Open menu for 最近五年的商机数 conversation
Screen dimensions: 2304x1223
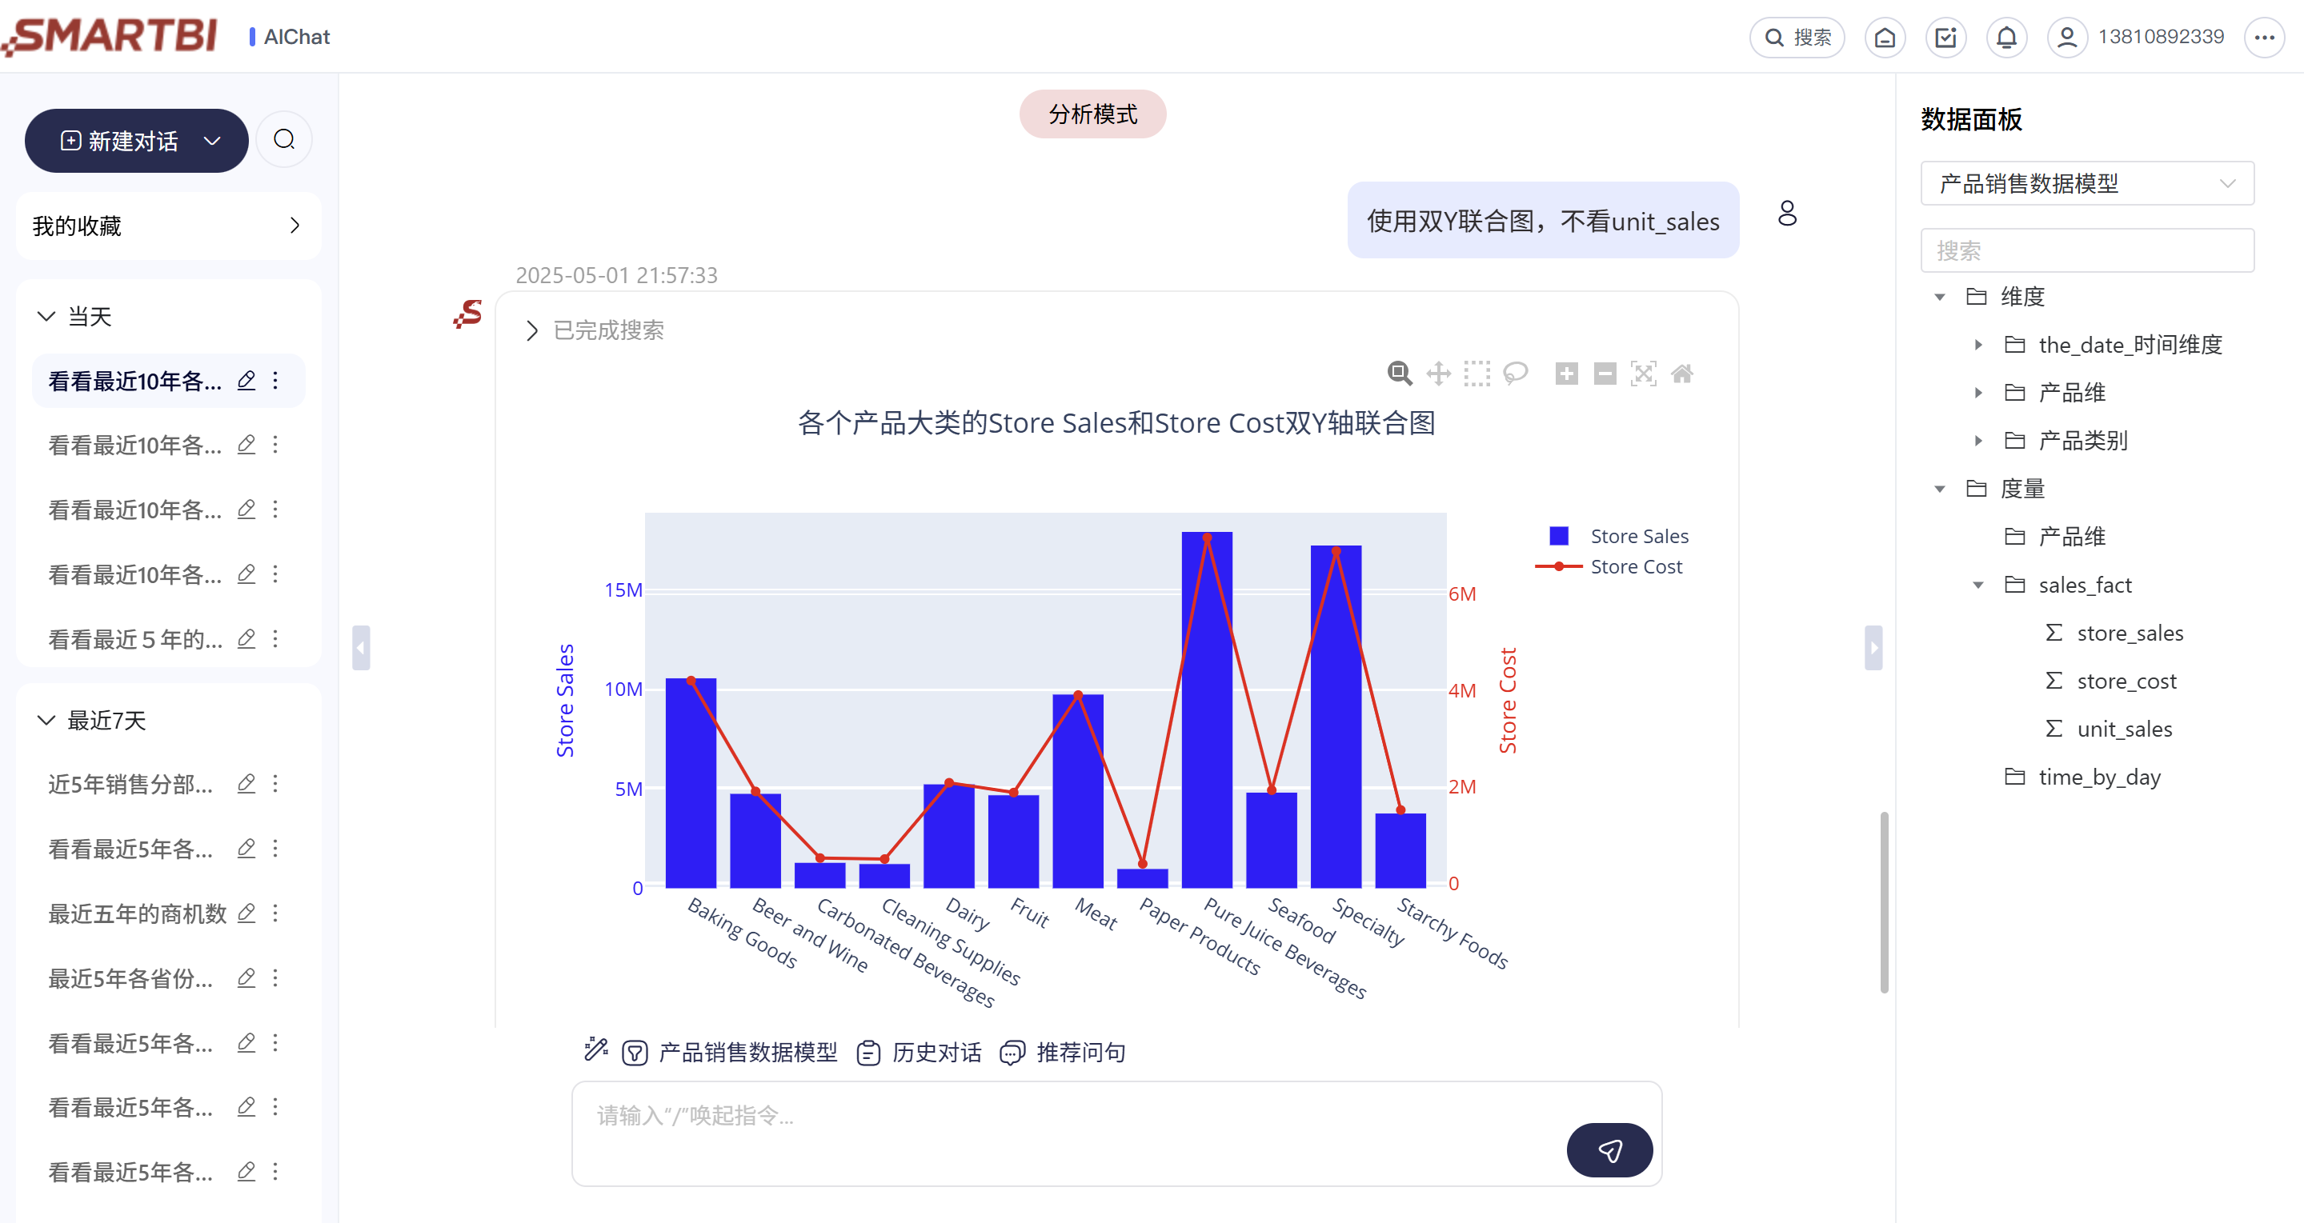(x=275, y=913)
